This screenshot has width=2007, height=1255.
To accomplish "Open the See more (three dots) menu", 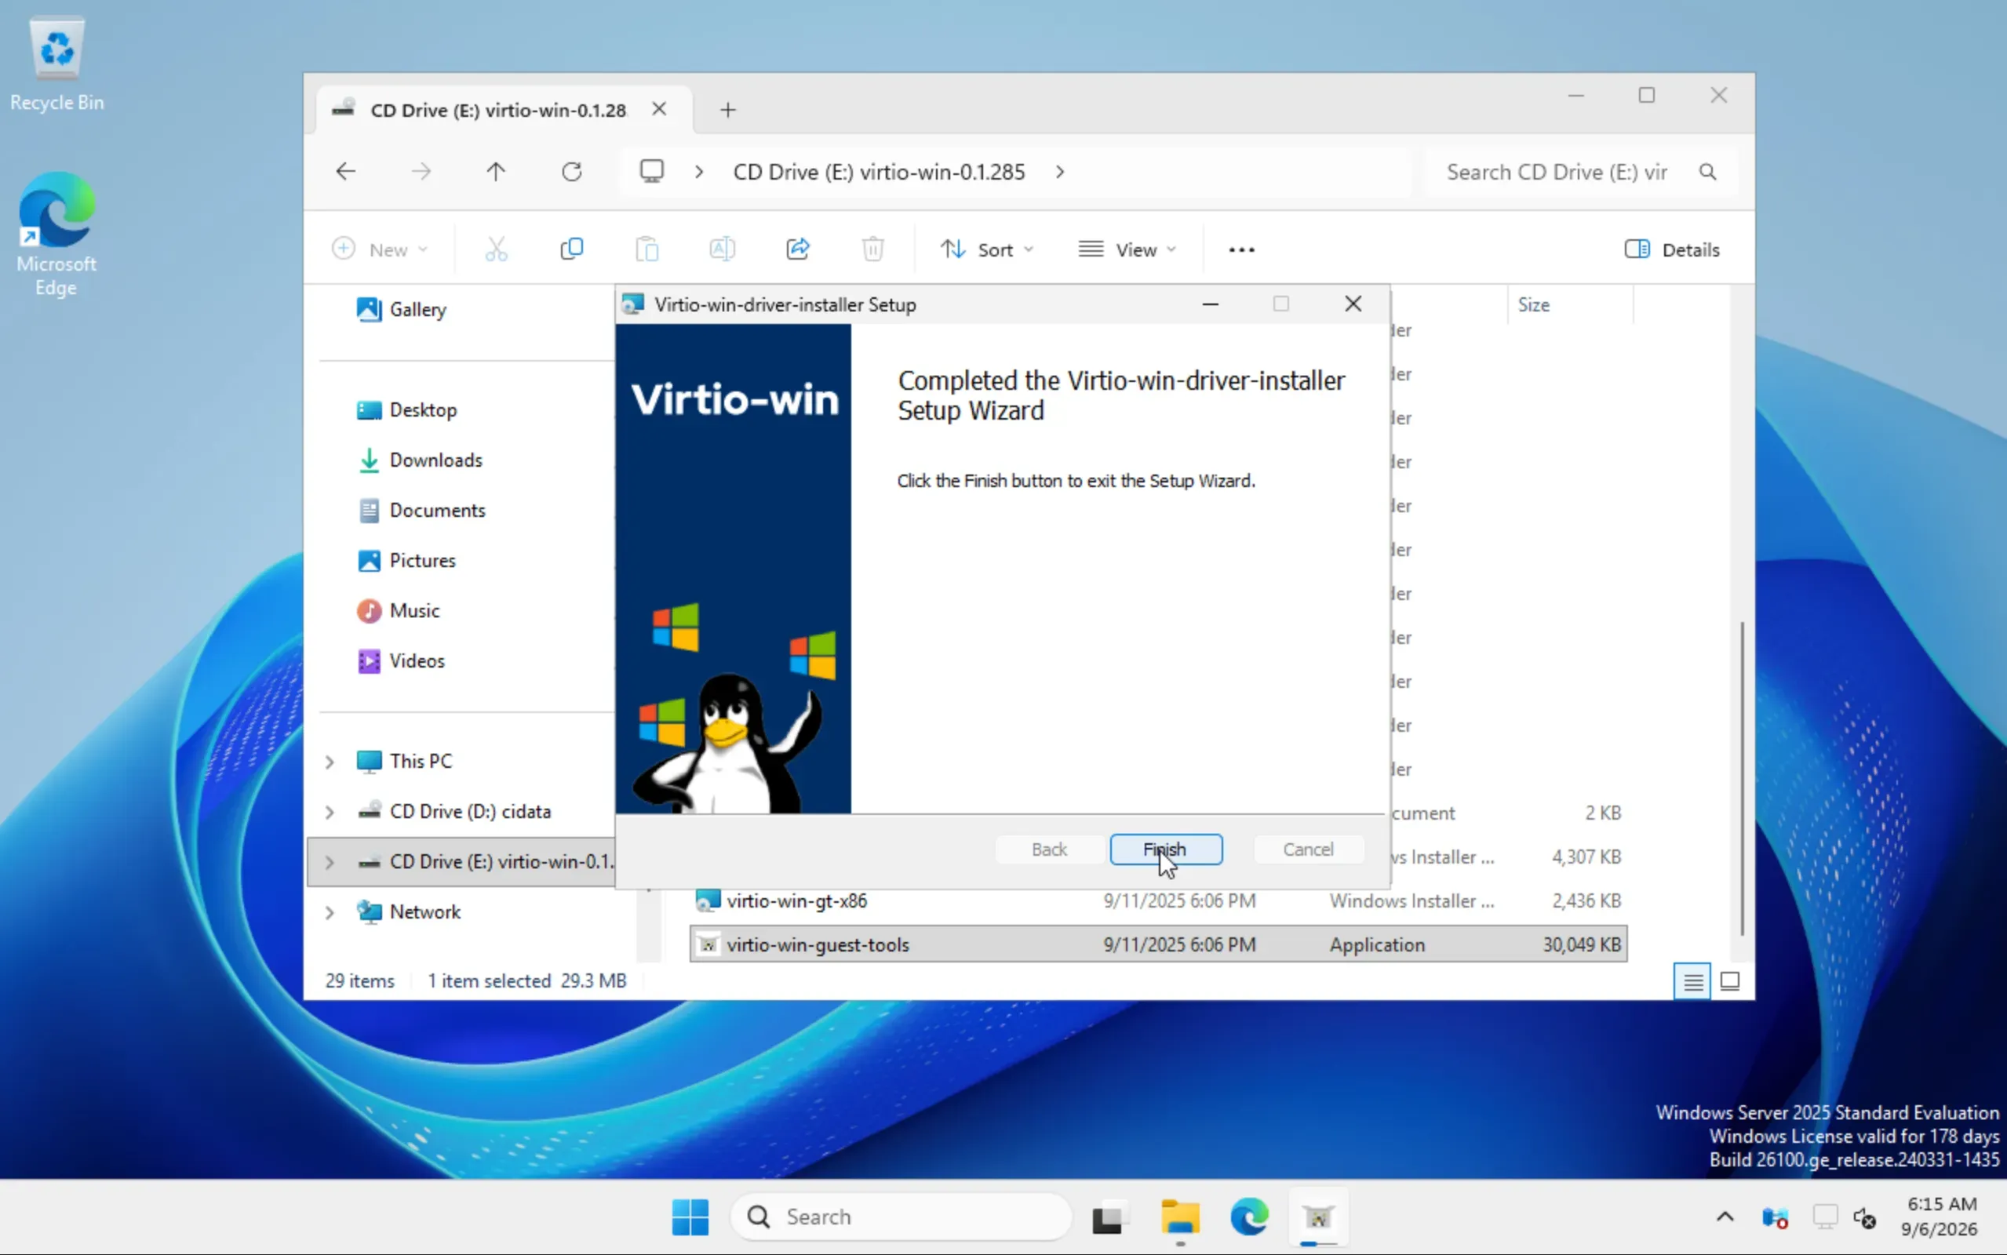I will [1241, 249].
